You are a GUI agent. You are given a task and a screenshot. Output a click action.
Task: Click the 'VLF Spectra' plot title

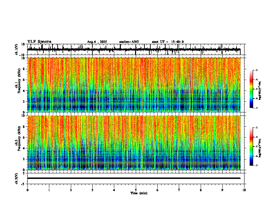tap(39, 42)
